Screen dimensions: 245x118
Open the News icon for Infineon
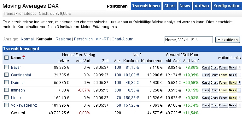pos(232,90)
